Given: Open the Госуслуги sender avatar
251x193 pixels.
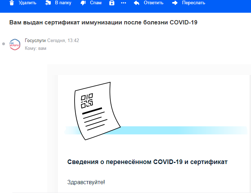Looking at the screenshot, I should click(x=15, y=44).
